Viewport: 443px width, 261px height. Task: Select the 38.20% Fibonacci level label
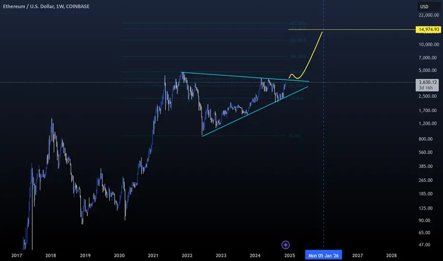(x=296, y=98)
